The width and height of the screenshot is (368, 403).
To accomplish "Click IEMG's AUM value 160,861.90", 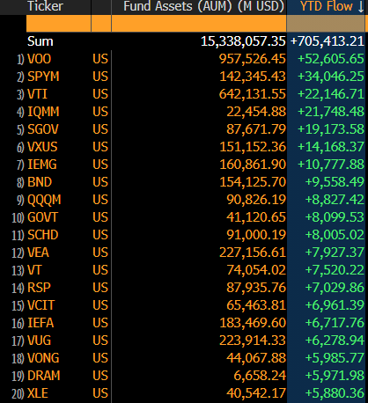I will 253,165.
